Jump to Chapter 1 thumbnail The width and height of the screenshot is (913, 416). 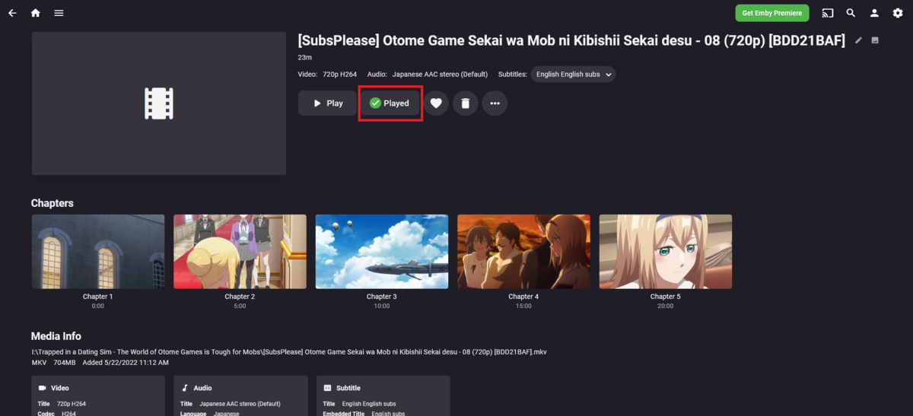click(98, 252)
